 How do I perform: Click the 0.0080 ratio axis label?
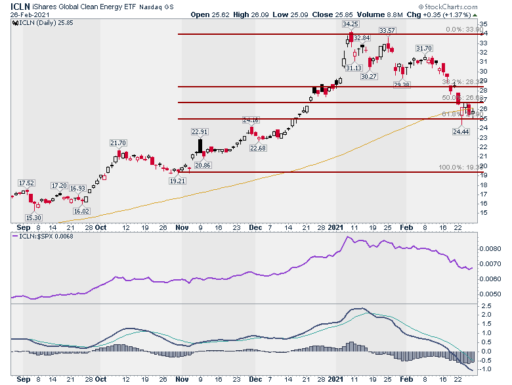point(490,249)
